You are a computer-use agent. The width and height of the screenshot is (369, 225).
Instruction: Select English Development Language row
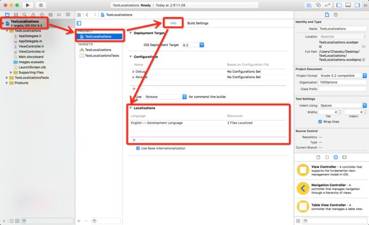point(208,123)
